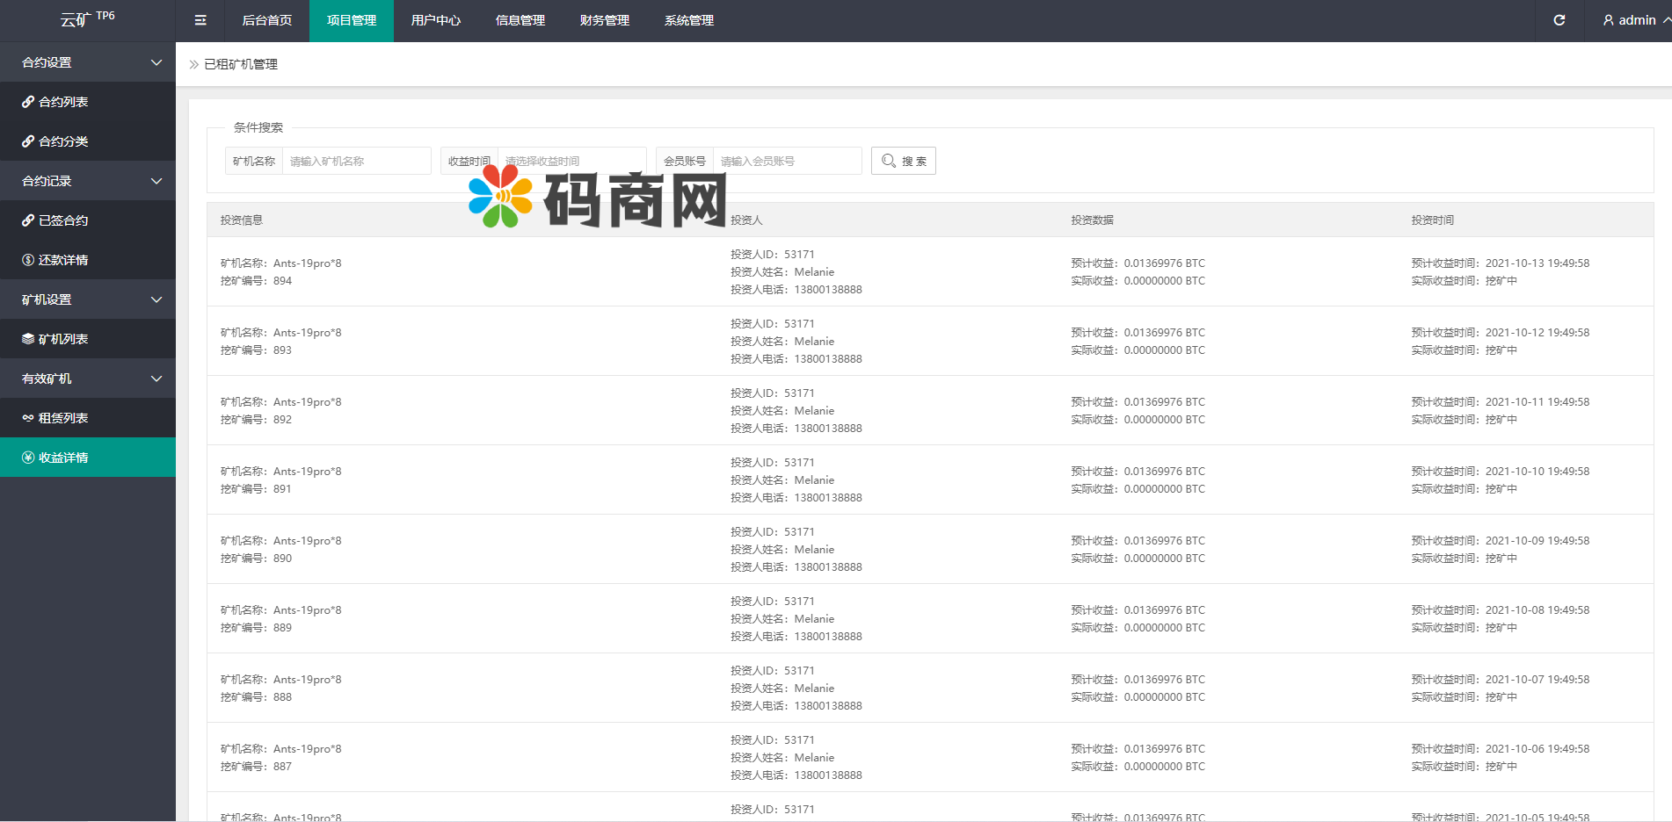This screenshot has width=1672, height=822.
Task: Collapse the 合约记录 sidebar group
Action: pos(156,181)
